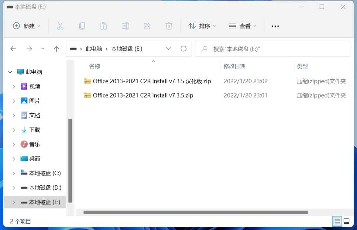Select 此电脑 in navigation pane
357x230 pixels.
click(x=34, y=72)
